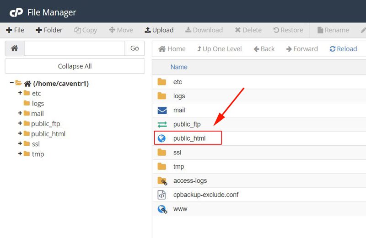The width and height of the screenshot is (366, 238).
Task: Select the public_ftp row name in list
Action: pos(187,124)
